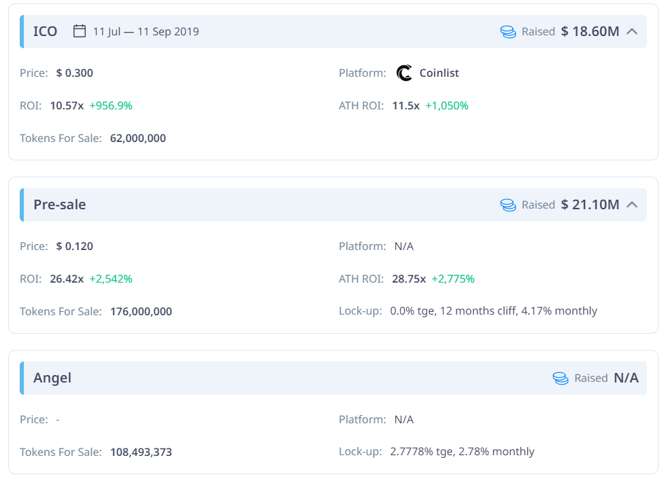Click the coins icon in ICO header

tap(508, 32)
